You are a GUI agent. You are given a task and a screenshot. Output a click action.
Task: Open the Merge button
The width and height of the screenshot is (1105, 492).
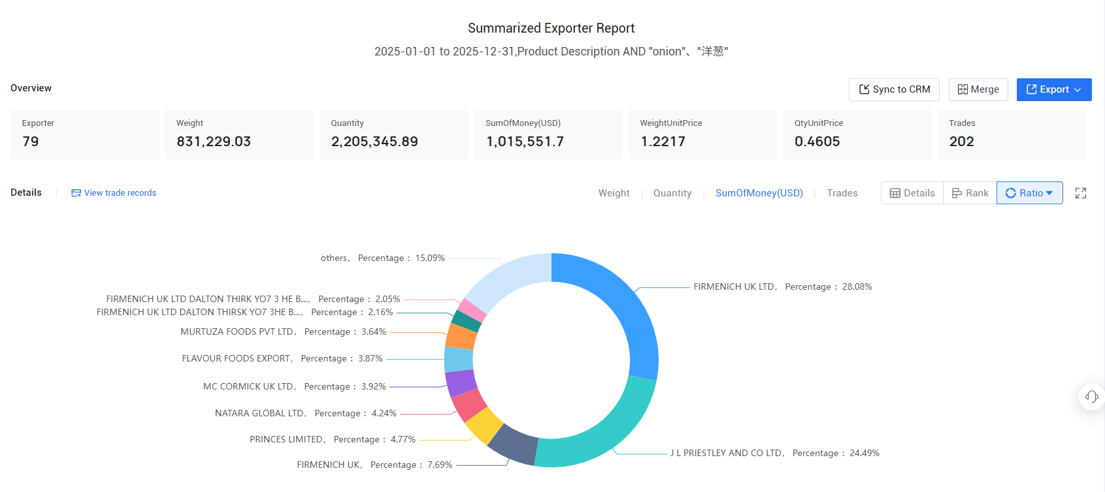coord(978,89)
